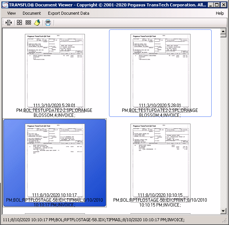Maximize the Document Viewer window
Image resolution: width=229 pixels, height=225 pixels.
coord(217,5)
